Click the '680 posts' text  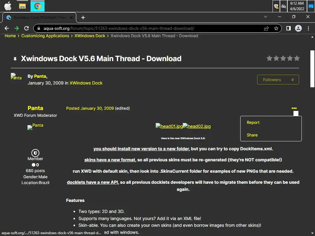35,171
